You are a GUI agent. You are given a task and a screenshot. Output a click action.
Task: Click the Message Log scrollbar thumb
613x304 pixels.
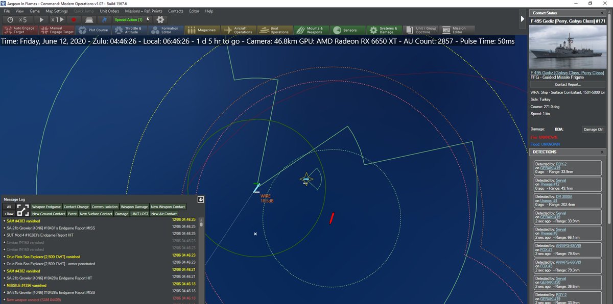(x=201, y=224)
